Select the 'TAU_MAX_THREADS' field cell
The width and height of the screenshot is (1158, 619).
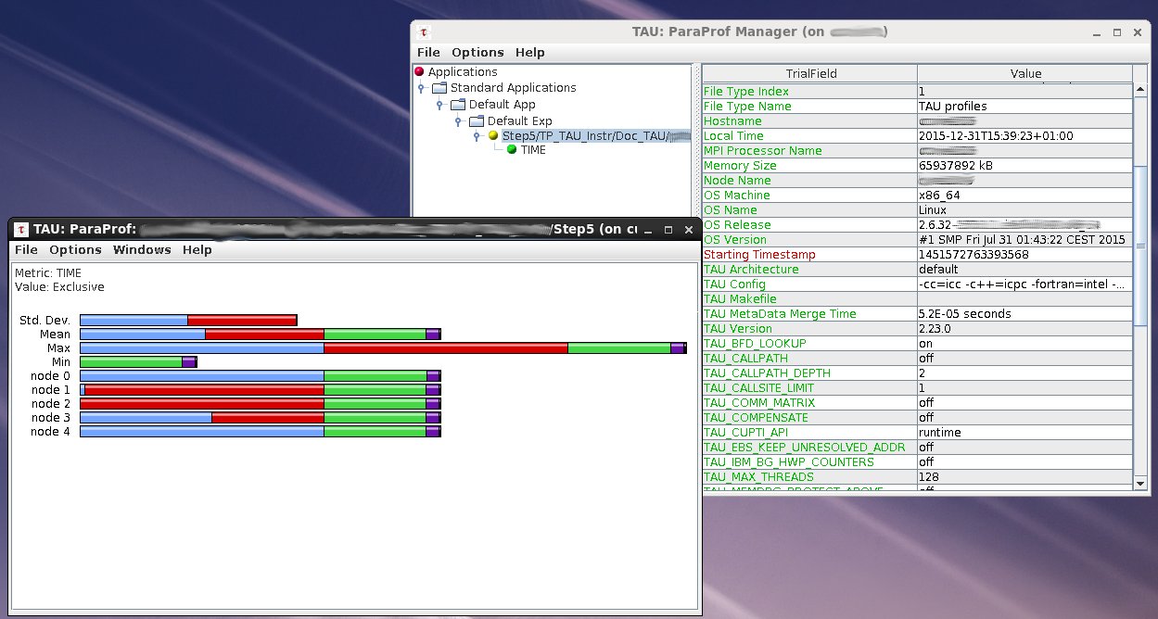click(809, 477)
